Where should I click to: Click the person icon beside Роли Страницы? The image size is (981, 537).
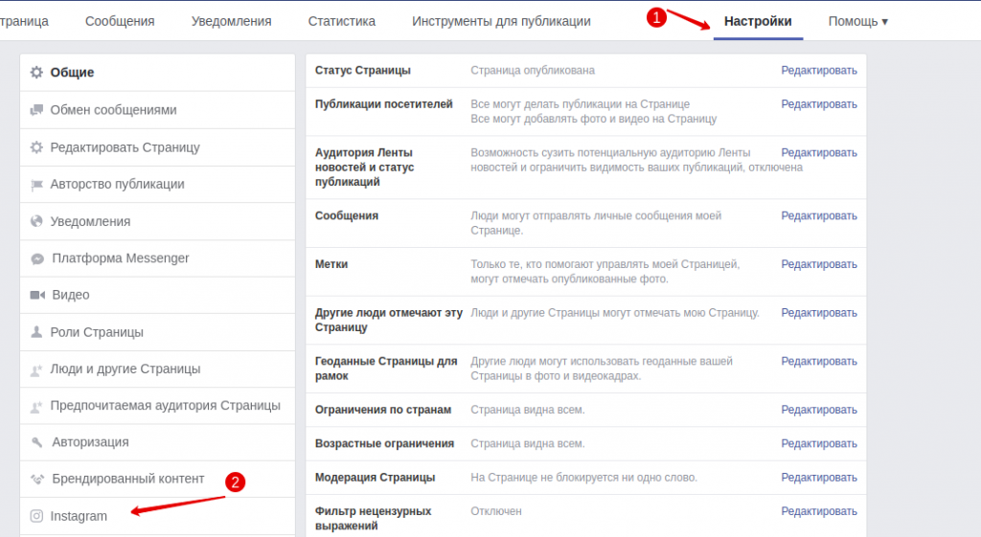tap(36, 332)
